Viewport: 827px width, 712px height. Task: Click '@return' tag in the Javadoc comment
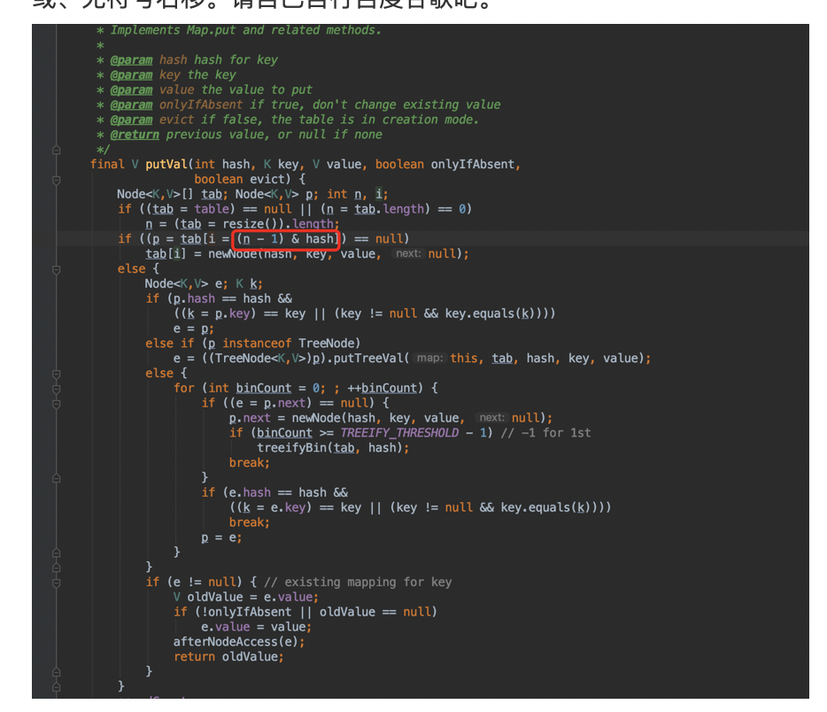[x=135, y=135]
